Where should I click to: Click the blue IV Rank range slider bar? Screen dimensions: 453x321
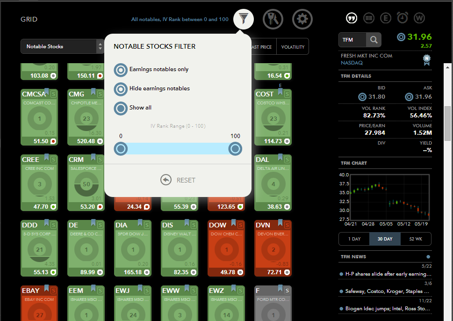tap(178, 149)
